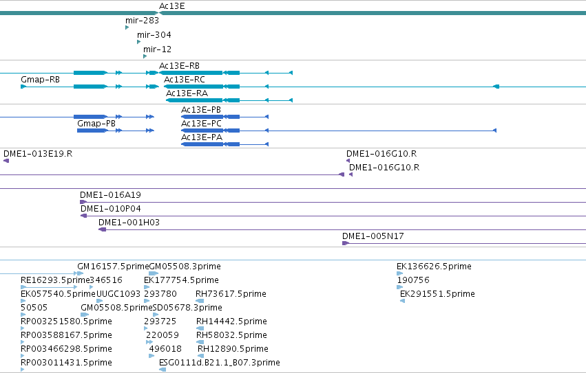
Task: Click the mir-283 gene arrow glyph
Action: click(127, 27)
